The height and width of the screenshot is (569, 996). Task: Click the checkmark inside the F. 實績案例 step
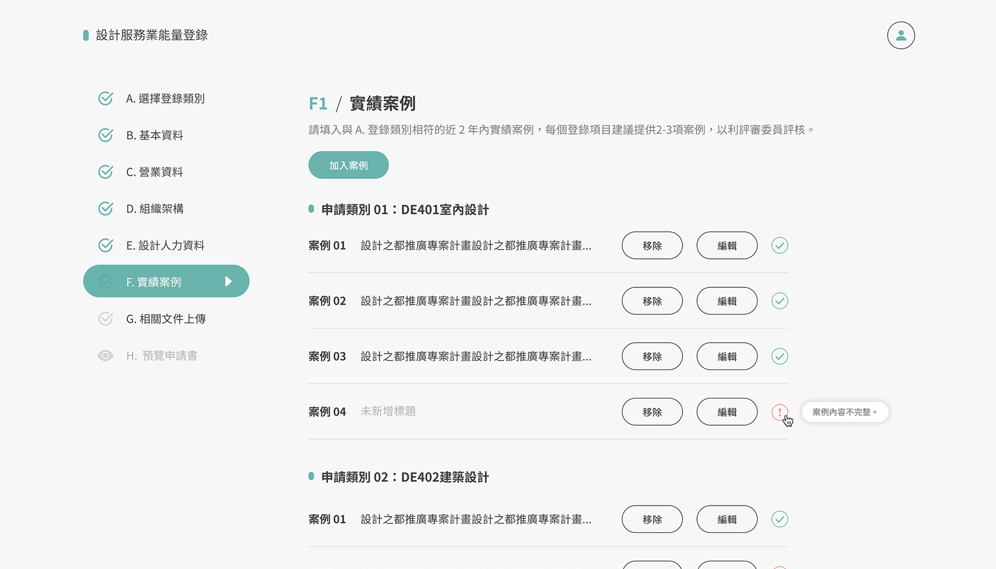(x=106, y=281)
